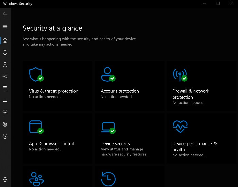Image resolution: width=238 pixels, height=187 pixels.
Task: Click 'No action needed.' under Account protection
Action: [117, 97]
